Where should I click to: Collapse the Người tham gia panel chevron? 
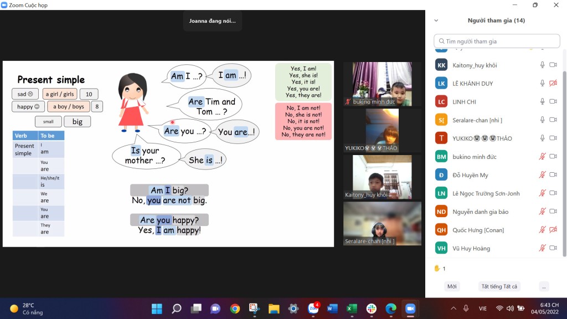point(436,20)
